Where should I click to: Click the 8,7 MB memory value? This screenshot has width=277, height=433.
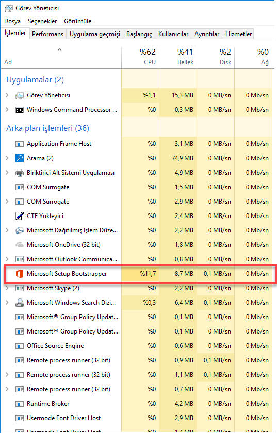point(184,274)
